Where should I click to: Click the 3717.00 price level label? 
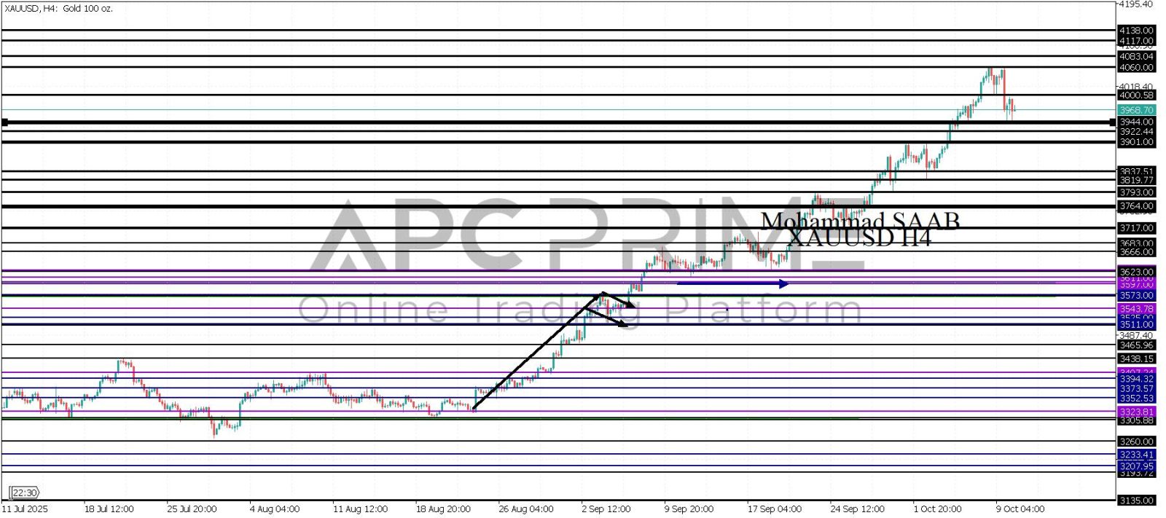coord(1136,228)
